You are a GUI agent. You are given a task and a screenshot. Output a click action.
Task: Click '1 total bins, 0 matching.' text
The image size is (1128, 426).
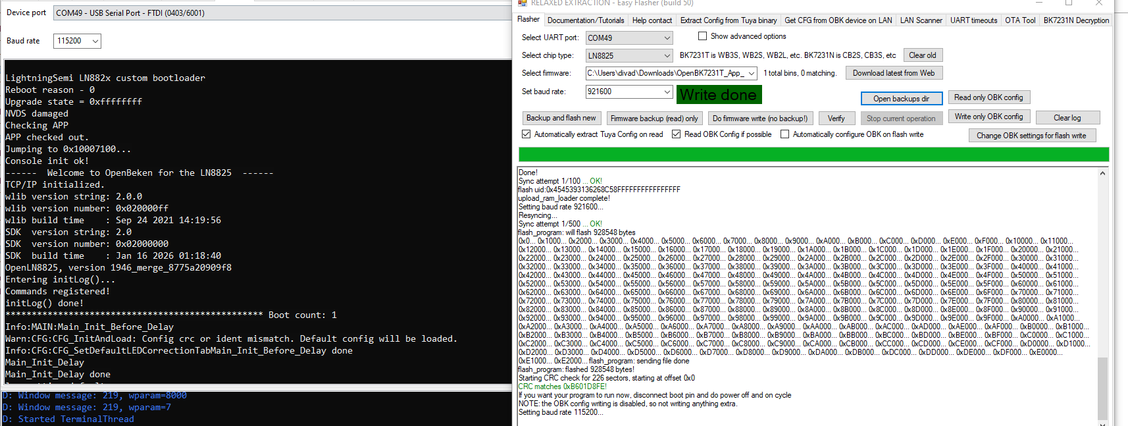tap(800, 73)
